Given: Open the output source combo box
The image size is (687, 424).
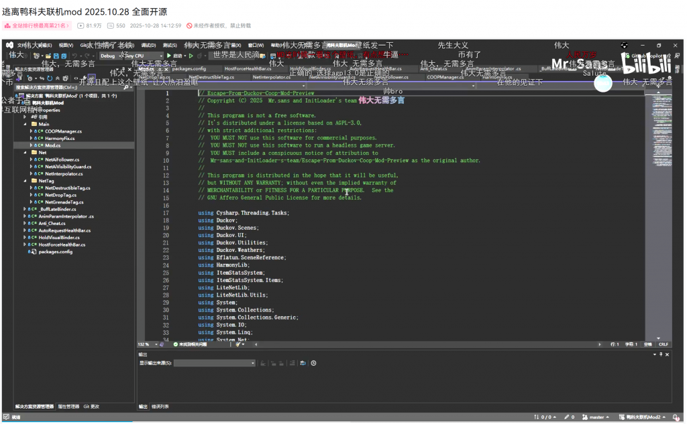Looking at the screenshot, I should coord(215,363).
